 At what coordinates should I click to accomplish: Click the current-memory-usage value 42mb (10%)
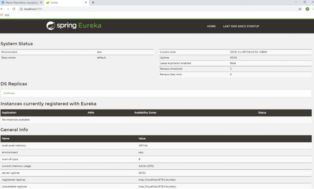click(146, 166)
